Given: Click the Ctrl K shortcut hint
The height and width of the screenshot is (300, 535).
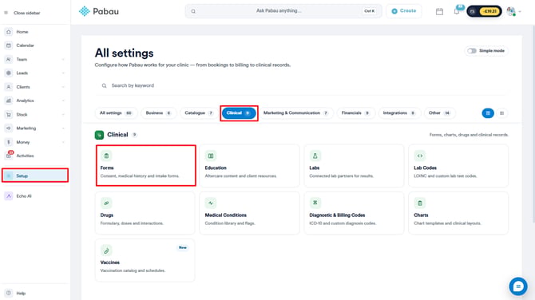Looking at the screenshot, I should (369, 11).
